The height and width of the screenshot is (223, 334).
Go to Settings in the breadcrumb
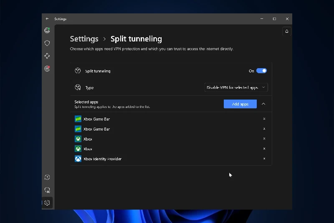point(84,39)
